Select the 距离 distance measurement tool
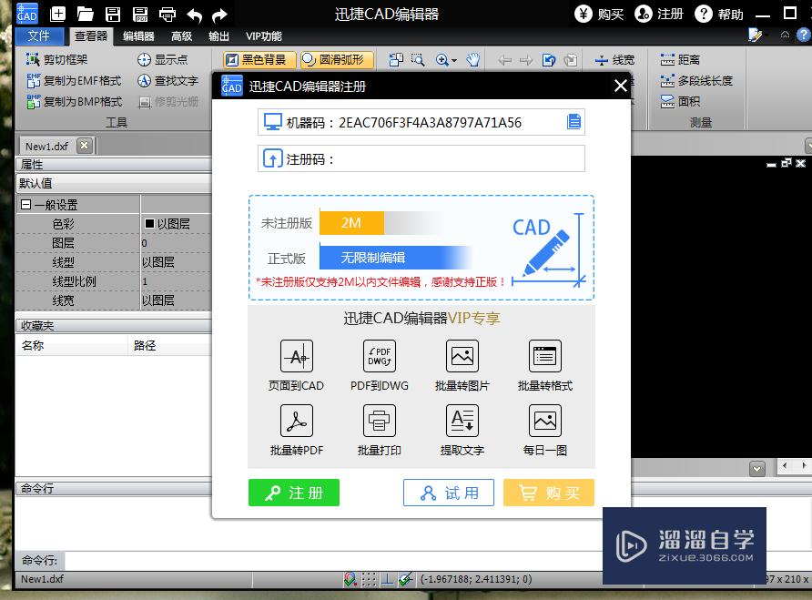 tap(690, 59)
